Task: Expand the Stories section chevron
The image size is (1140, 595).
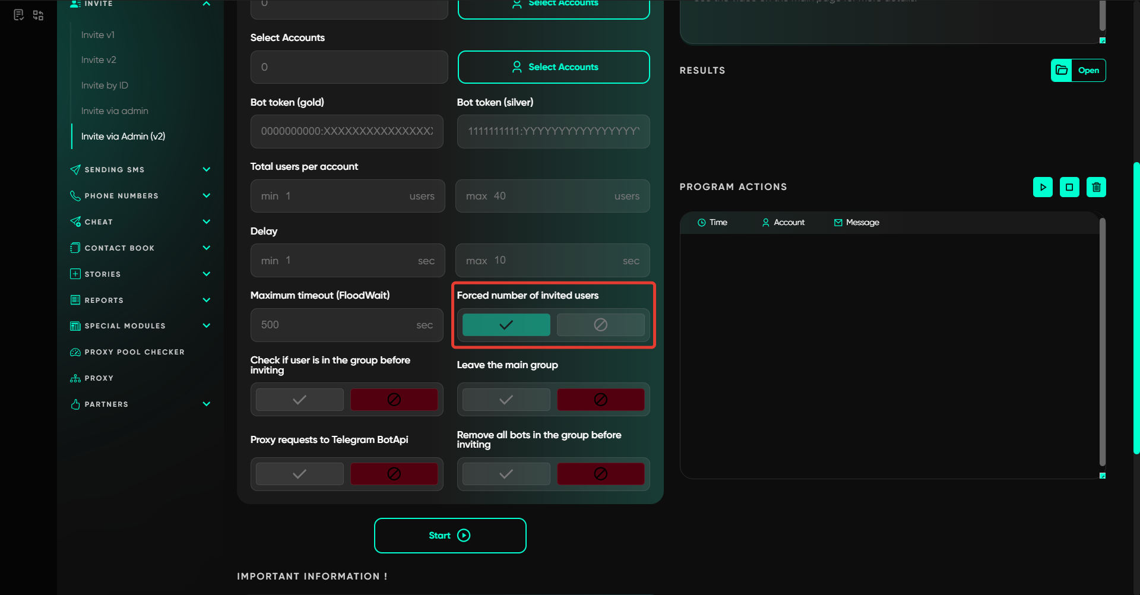Action: 206,274
